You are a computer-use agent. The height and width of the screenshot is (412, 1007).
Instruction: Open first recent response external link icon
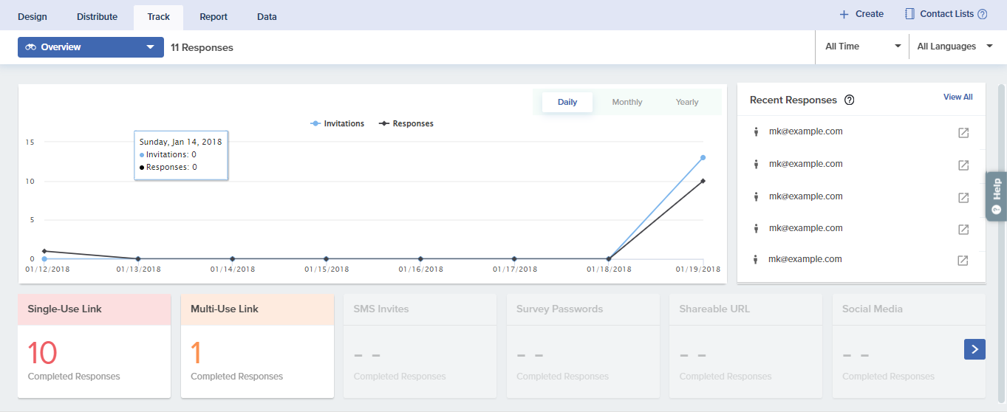pos(963,133)
